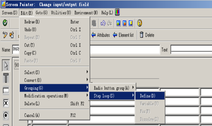Screen dimensions: 212x126
Task: Choose Redraw(R) from the Edit menu
Action: tap(54, 22)
